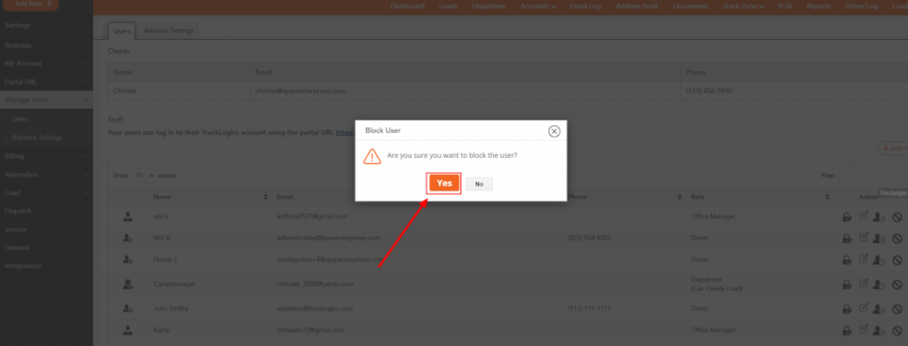Click the reset password lock for Nicole J
The image size is (908, 346).
[x=847, y=259]
